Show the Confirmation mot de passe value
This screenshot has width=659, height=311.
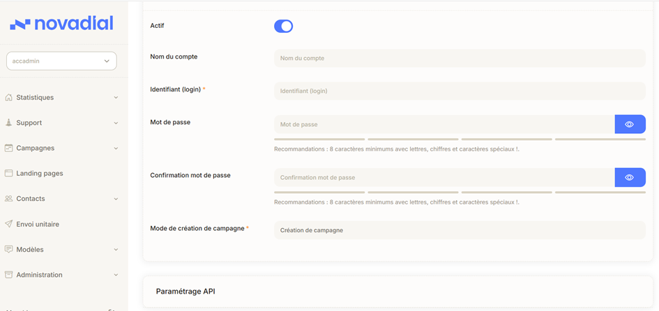tap(630, 177)
